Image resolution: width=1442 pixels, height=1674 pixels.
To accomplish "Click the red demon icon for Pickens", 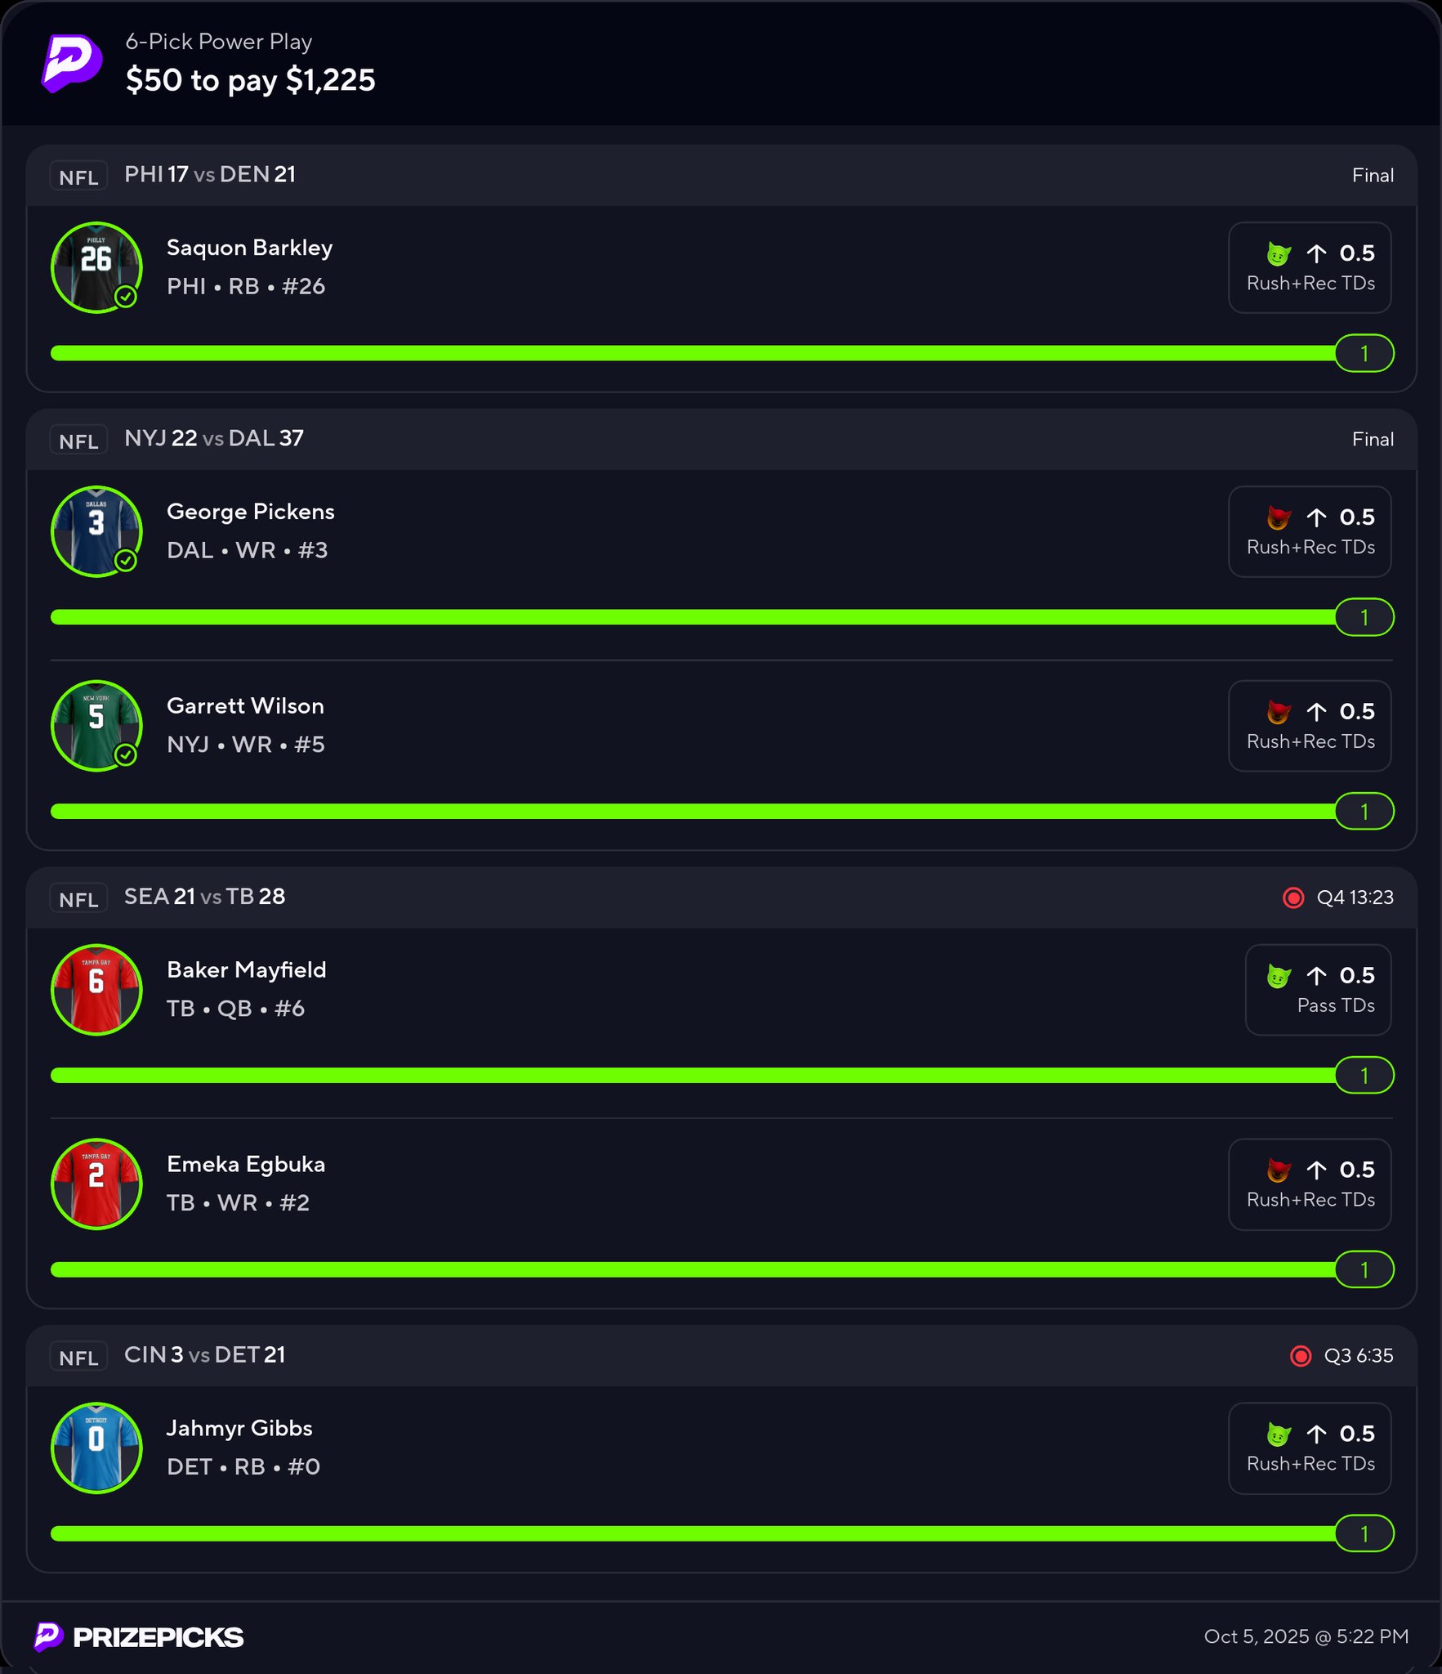I will 1279,518.
